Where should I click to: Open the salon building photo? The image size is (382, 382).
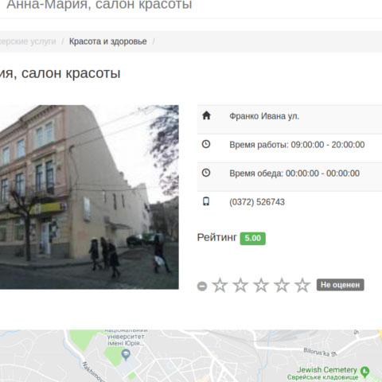pos(89,197)
